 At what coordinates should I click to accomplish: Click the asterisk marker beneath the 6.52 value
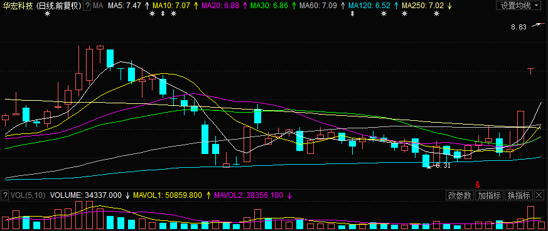[384, 14]
